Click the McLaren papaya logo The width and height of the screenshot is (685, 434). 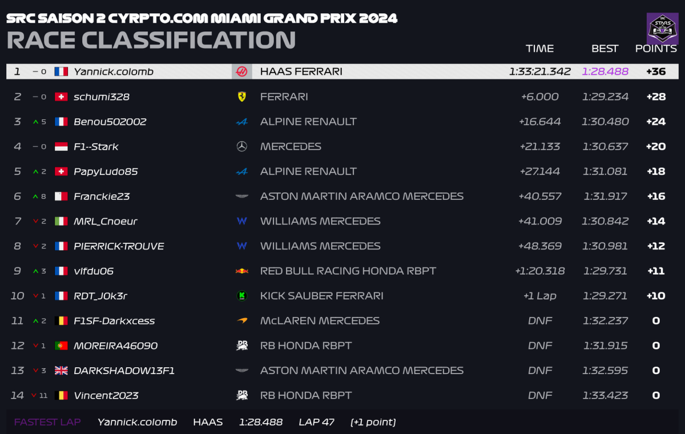point(241,321)
